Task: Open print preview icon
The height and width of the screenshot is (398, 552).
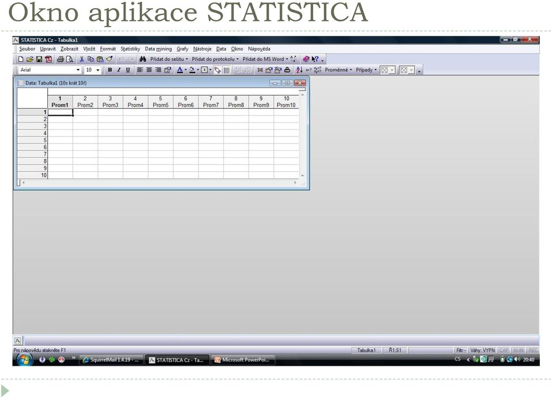Action: click(x=69, y=59)
